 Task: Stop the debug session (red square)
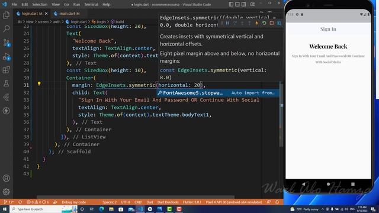coord(272,23)
